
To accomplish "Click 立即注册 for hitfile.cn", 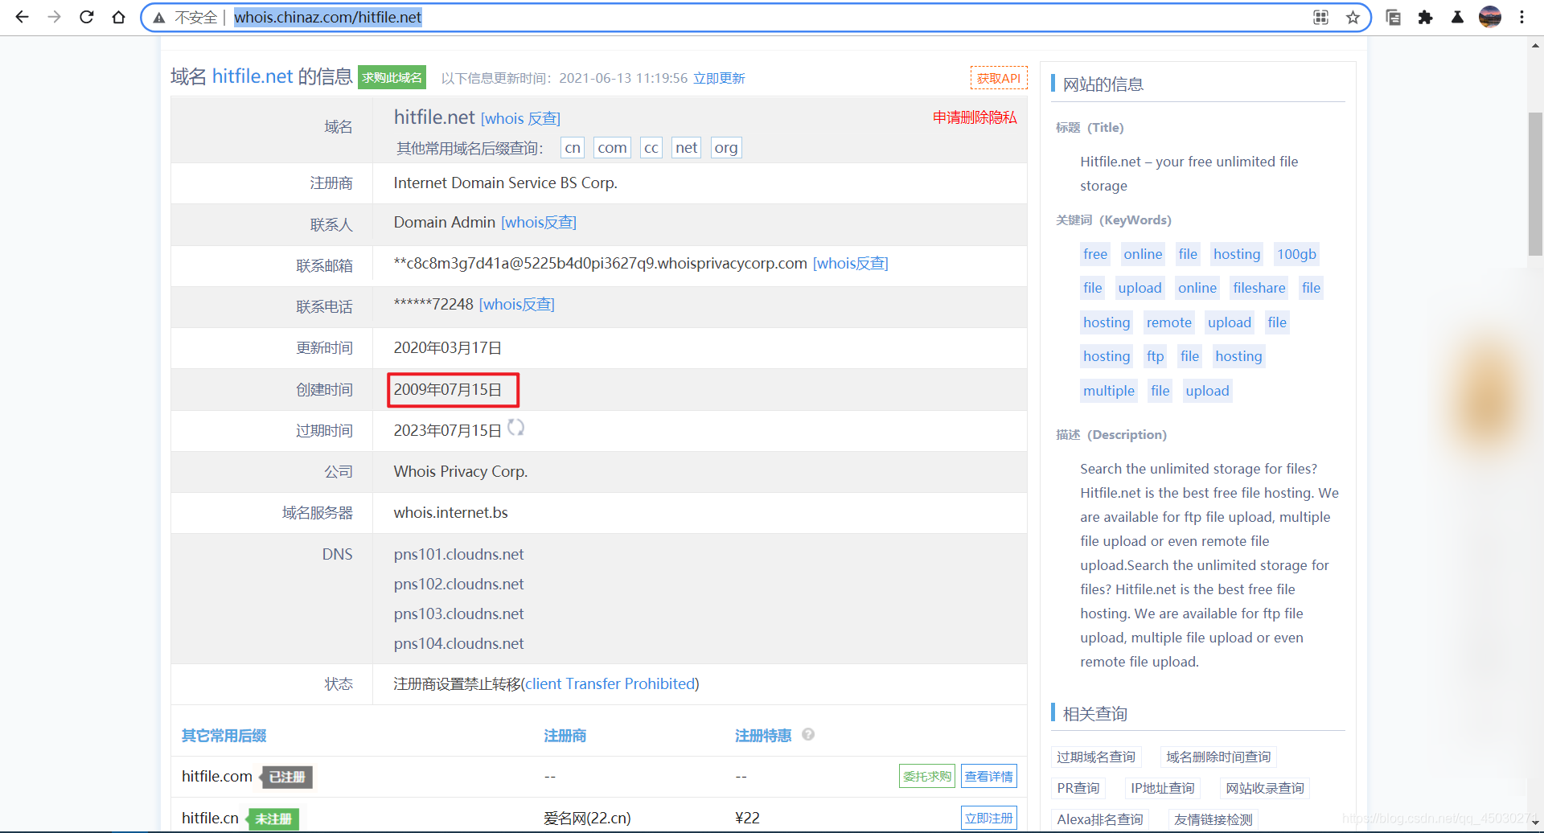I will pyautogui.click(x=989, y=818).
